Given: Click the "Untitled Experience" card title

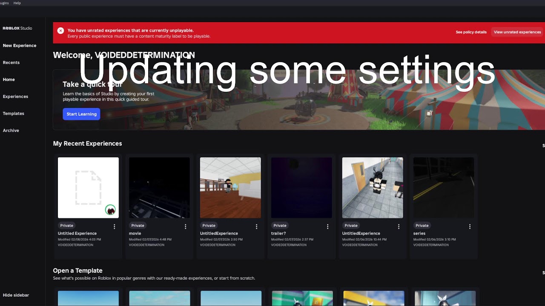Looking at the screenshot, I should (x=77, y=233).
